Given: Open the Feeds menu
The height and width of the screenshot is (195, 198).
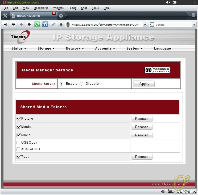Looking at the screenshot, I should tap(72, 8).
